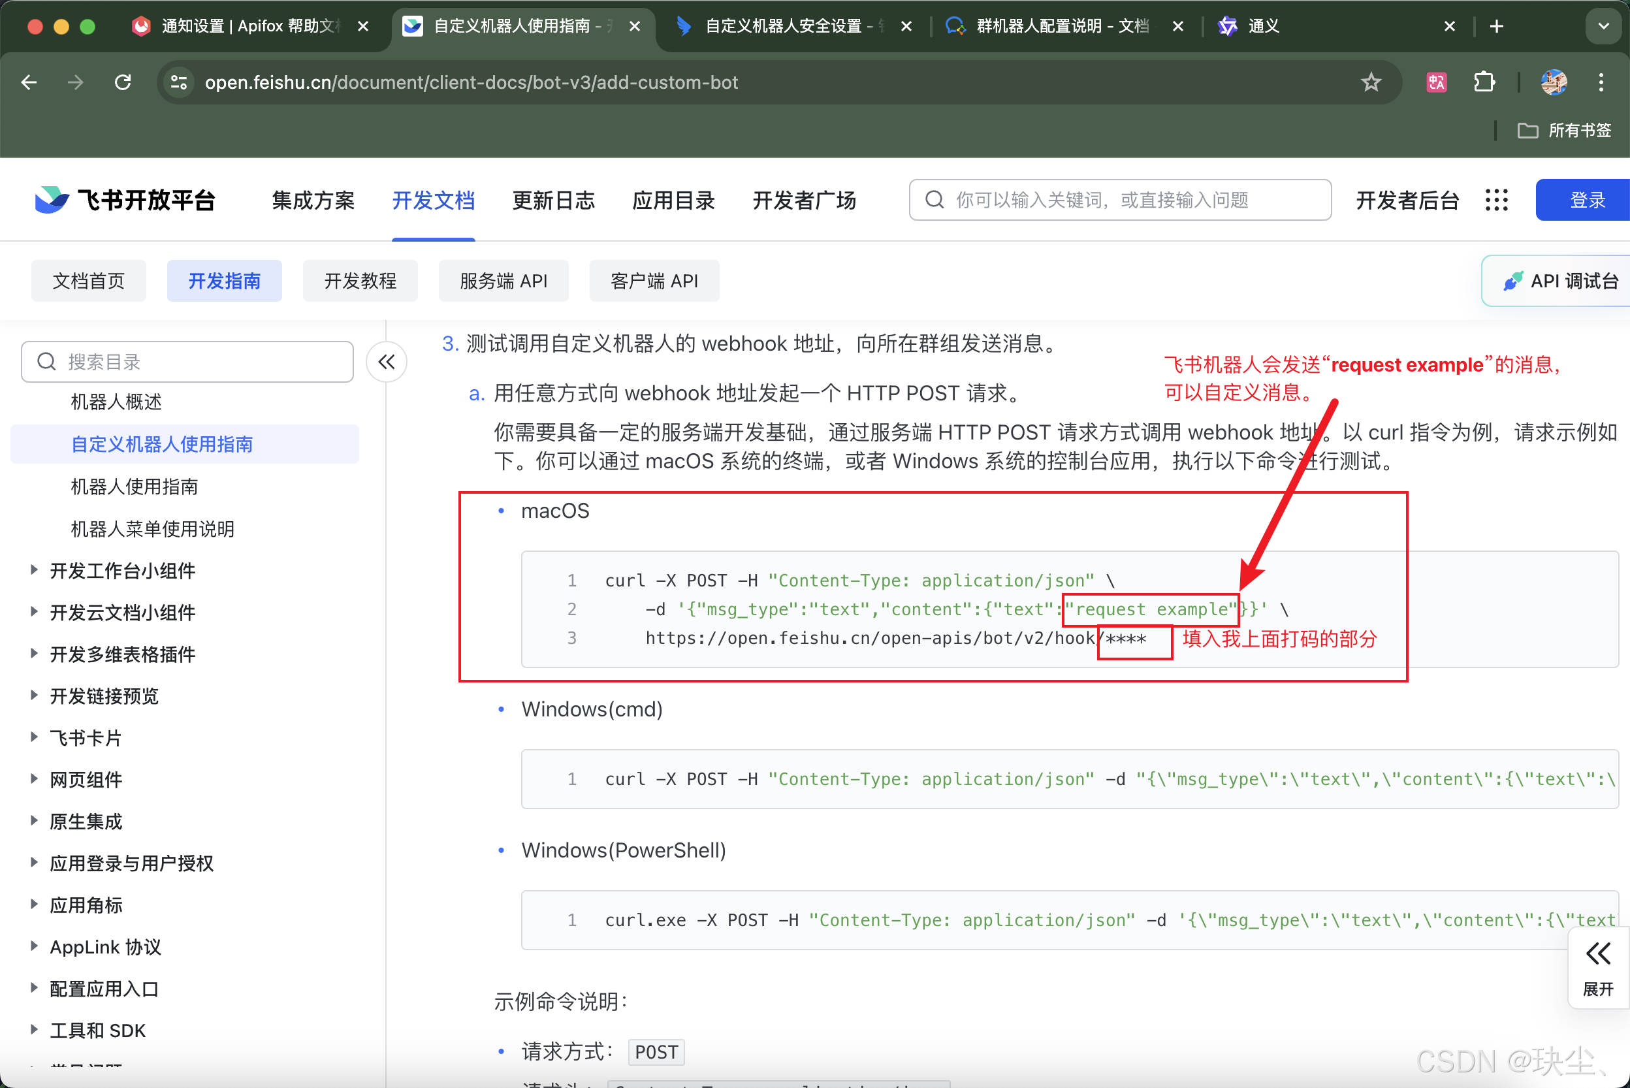Open site information icon in address bar
Image resolution: width=1630 pixels, height=1088 pixels.
(x=178, y=82)
